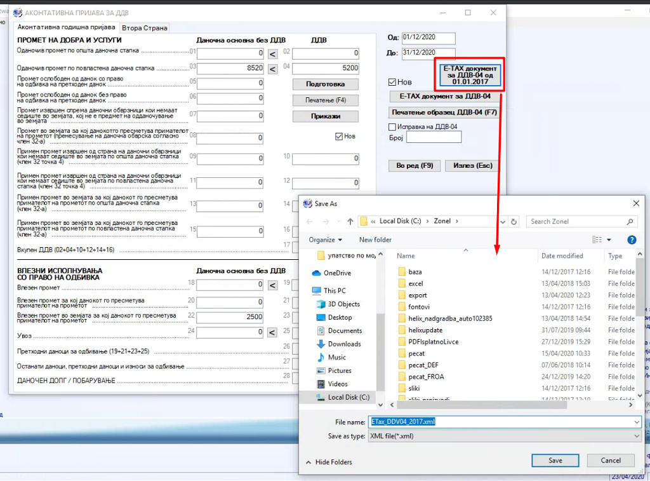This screenshot has width=650, height=481.
Task: Open This PC in navigation pane
Action: pyautogui.click(x=335, y=290)
